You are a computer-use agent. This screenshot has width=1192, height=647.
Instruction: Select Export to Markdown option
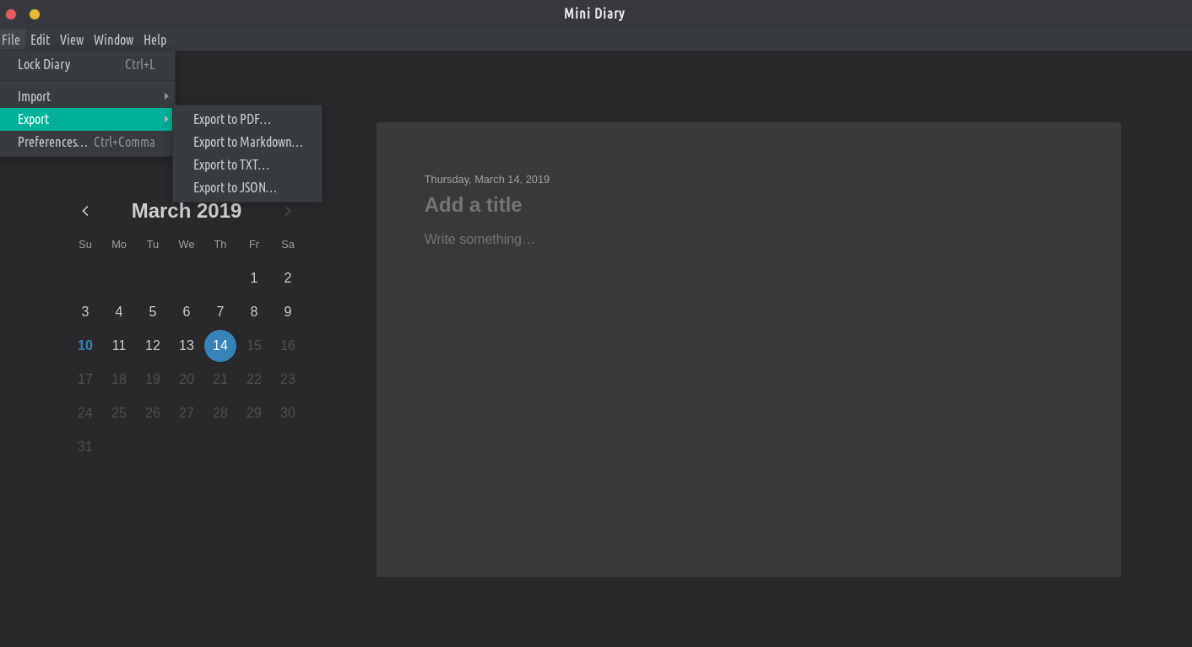coord(247,142)
